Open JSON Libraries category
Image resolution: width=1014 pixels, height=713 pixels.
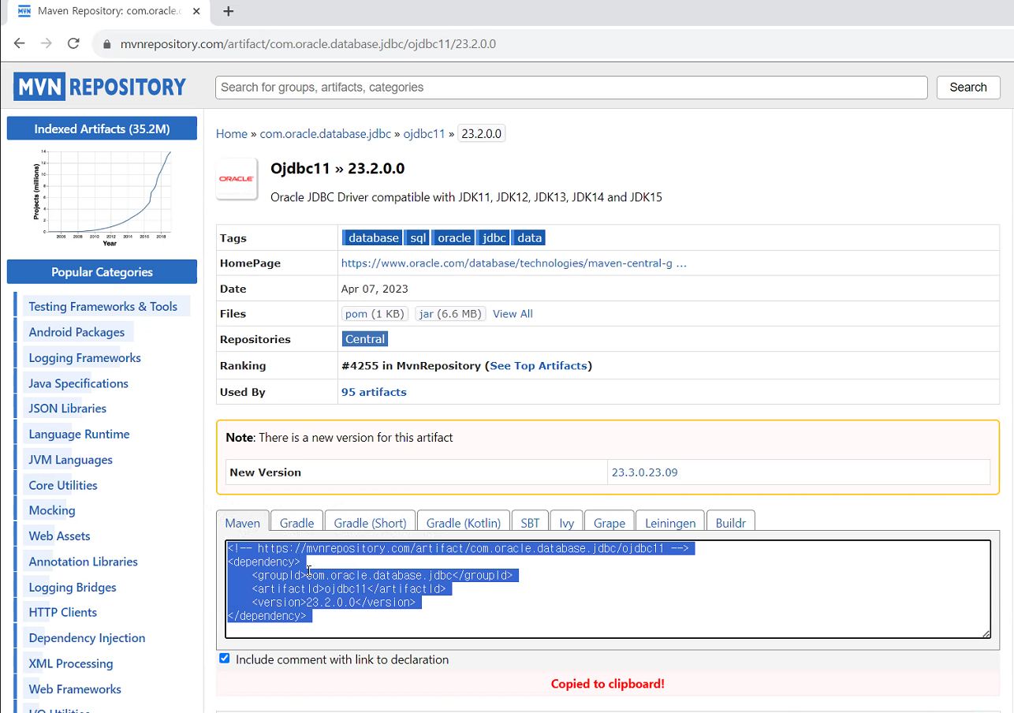[68, 409]
